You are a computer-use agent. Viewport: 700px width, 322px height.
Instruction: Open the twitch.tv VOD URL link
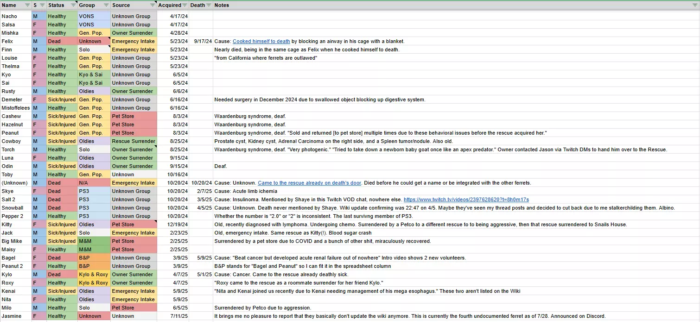(466, 199)
